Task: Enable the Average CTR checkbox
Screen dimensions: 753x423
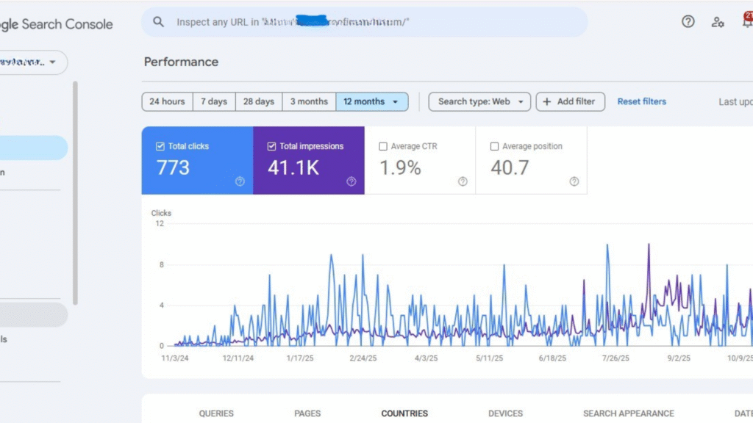Action: pos(383,146)
